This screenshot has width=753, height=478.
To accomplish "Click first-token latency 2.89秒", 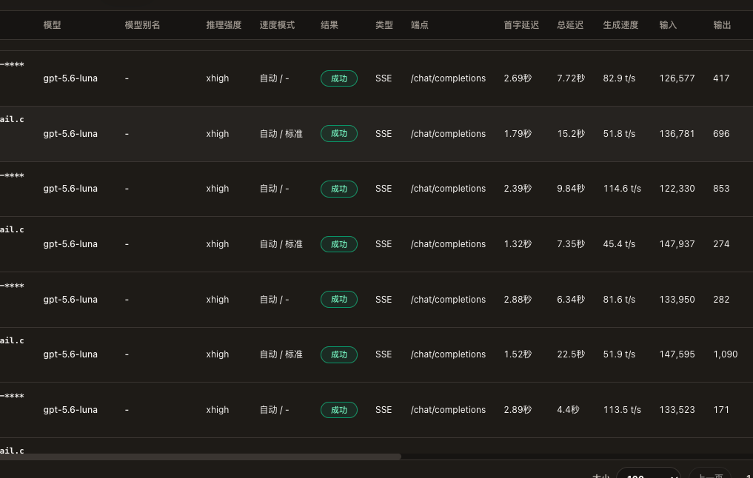I will [518, 410].
